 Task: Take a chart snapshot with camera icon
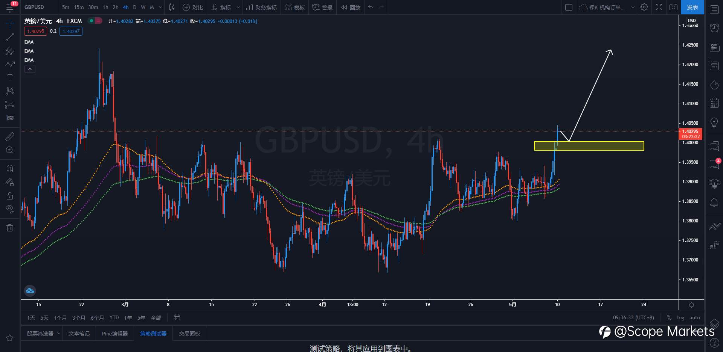(673, 7)
